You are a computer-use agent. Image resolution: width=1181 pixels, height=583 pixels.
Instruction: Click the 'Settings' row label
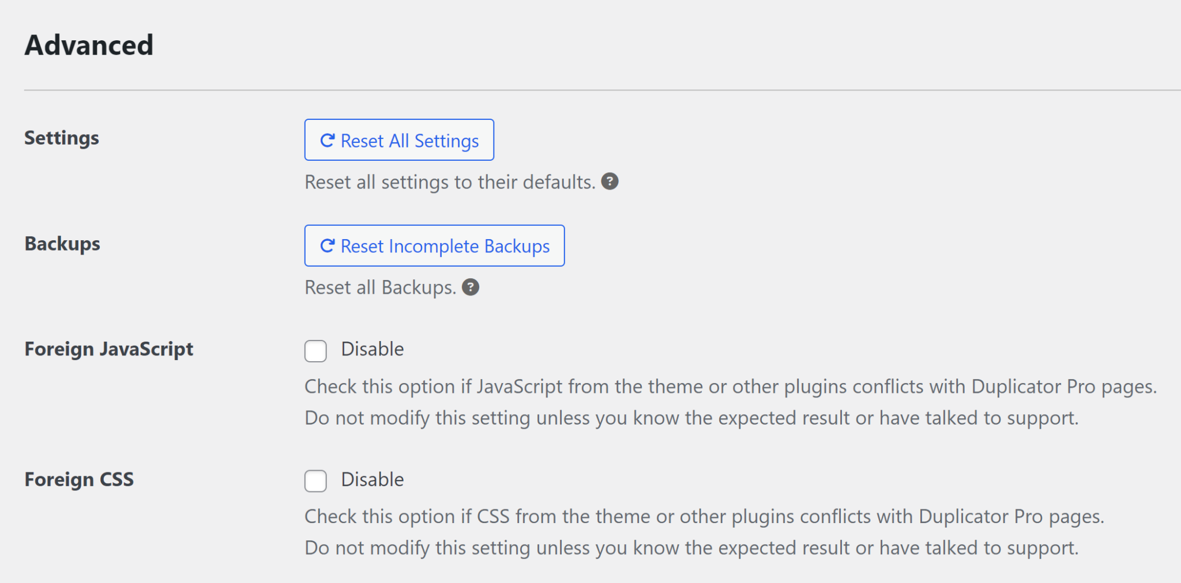[61, 138]
